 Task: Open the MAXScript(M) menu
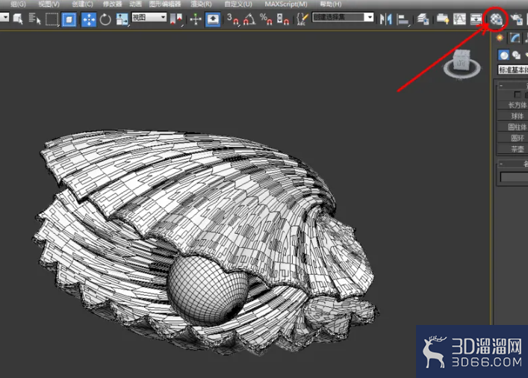click(x=286, y=4)
